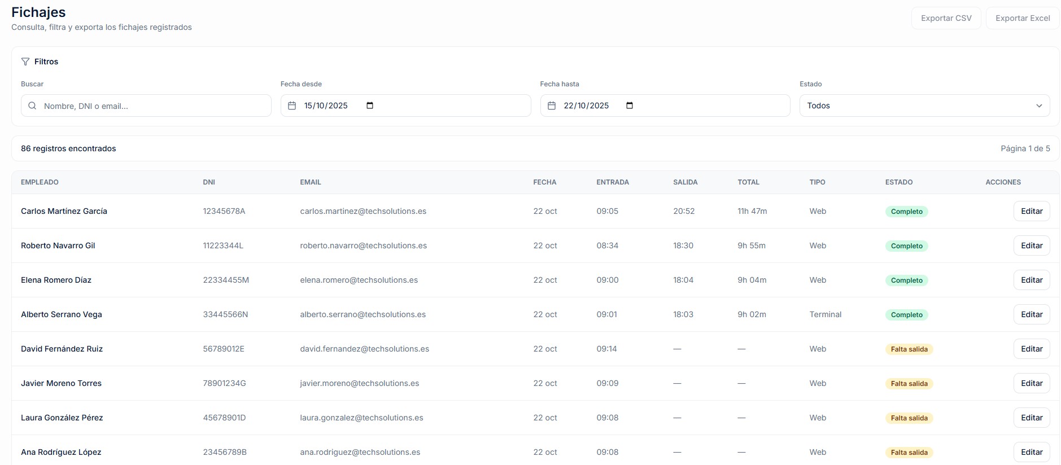Viewport: 1061px width, 465px height.
Task: Select laura.gonzalez@techsolutions.es email cell
Action: (361, 418)
